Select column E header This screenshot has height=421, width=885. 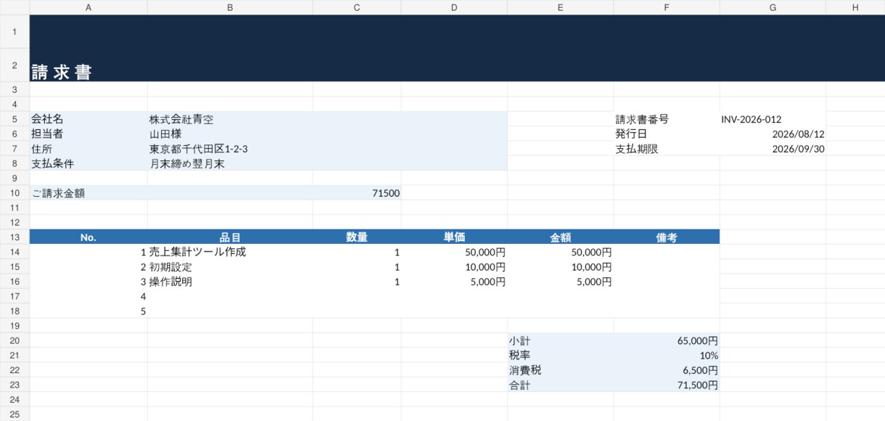pos(560,7)
